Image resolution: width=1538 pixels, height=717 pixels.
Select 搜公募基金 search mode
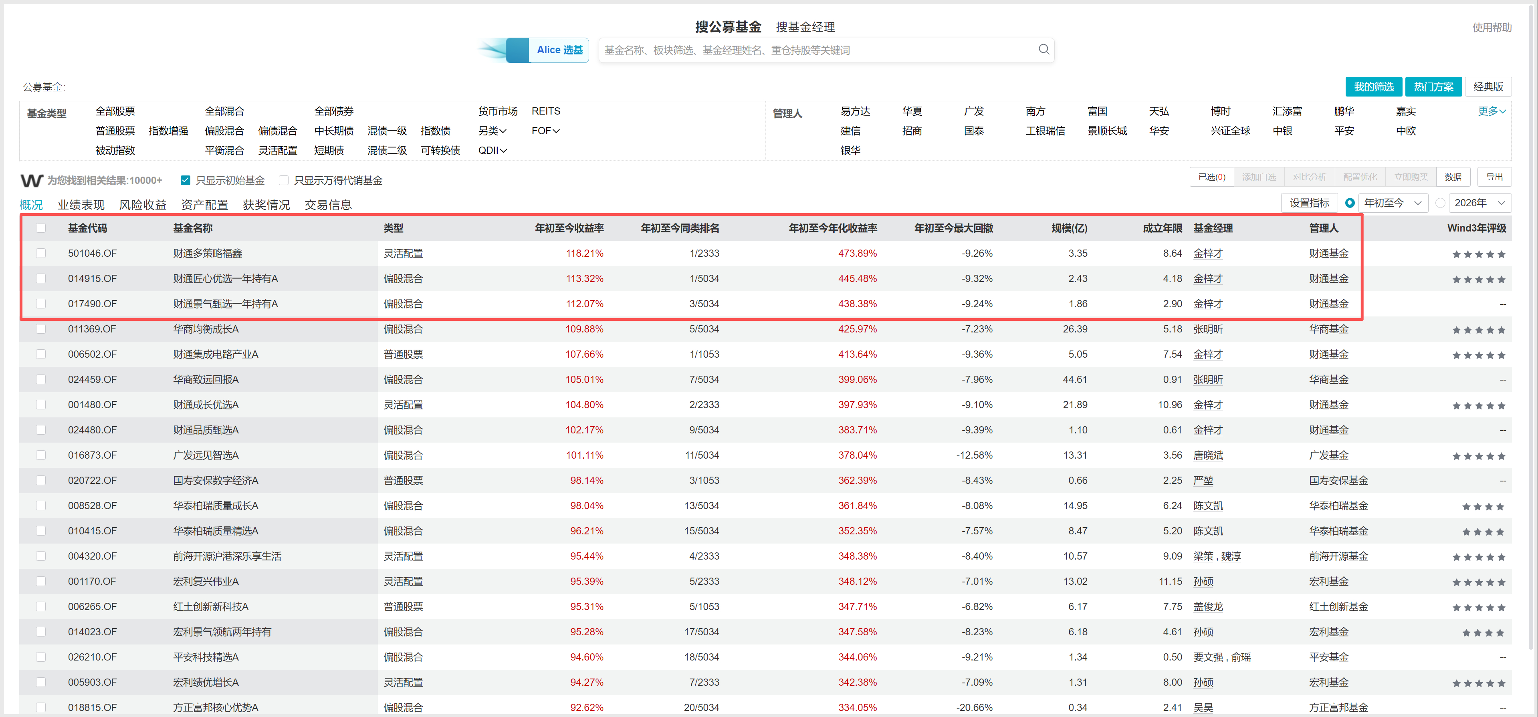728,27
